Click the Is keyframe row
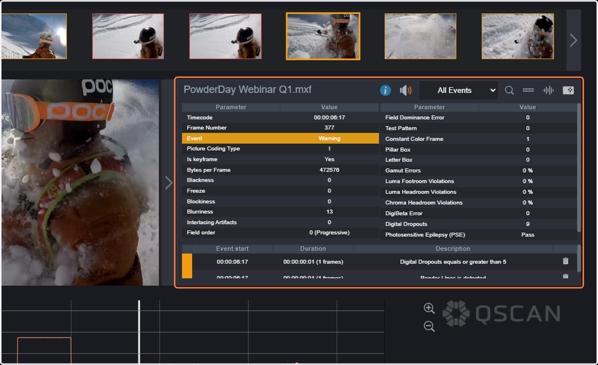 tap(281, 159)
